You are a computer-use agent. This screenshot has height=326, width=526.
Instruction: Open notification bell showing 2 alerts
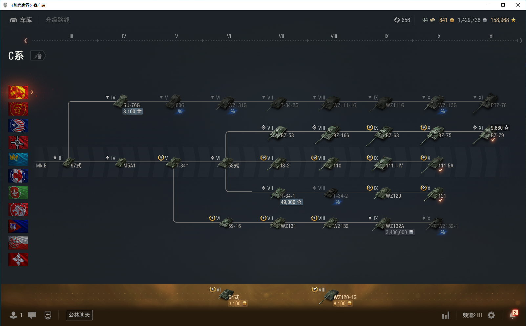(513, 315)
